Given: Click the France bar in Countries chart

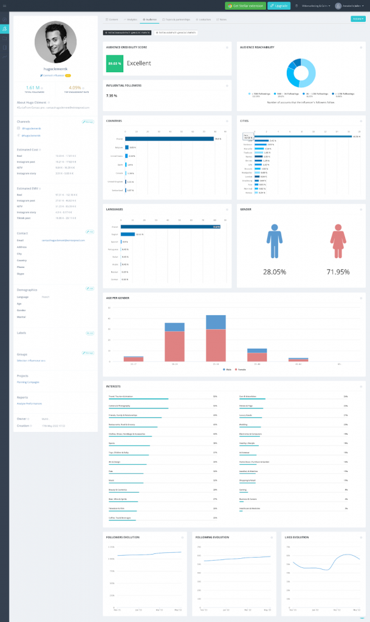Looking at the screenshot, I should [x=169, y=138].
